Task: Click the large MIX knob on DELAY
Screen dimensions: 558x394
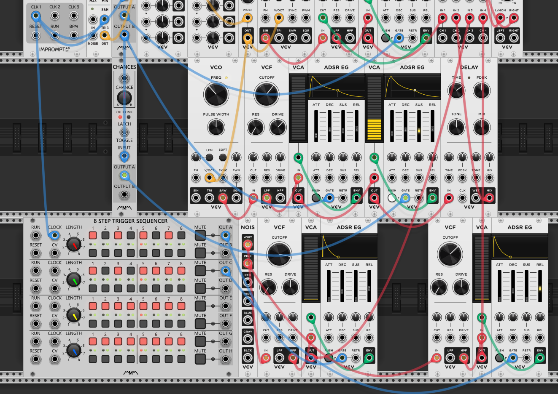Action: (482, 127)
